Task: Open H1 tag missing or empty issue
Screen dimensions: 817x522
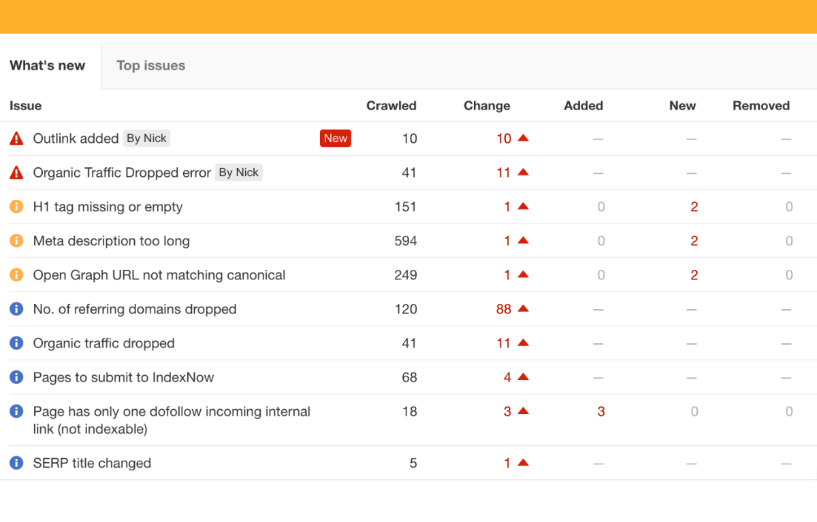Action: [x=108, y=207]
